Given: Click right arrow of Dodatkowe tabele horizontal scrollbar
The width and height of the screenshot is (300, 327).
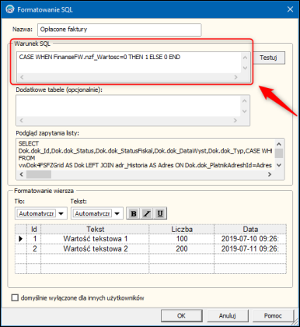Looking at the screenshot, I should (x=235, y=121).
